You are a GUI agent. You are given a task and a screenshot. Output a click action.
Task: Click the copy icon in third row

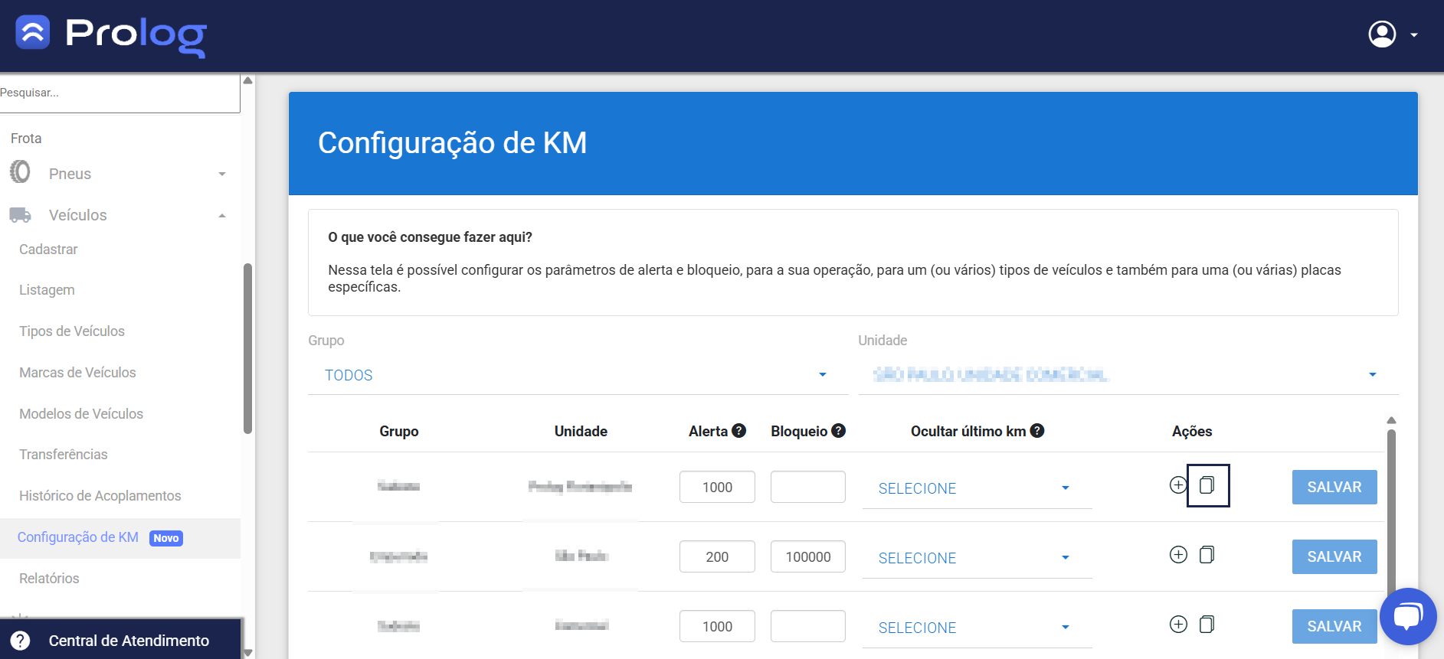pos(1207,625)
